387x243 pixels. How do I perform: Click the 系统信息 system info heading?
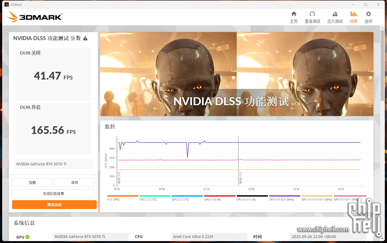point(24,223)
